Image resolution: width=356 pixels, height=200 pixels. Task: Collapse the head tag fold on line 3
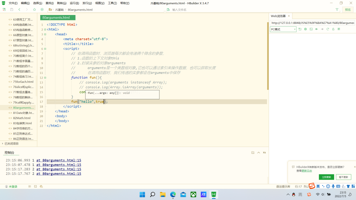[x=45, y=34]
